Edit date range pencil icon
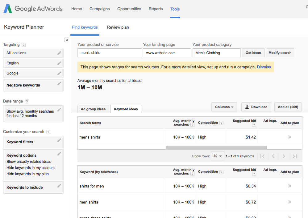 click(x=59, y=110)
